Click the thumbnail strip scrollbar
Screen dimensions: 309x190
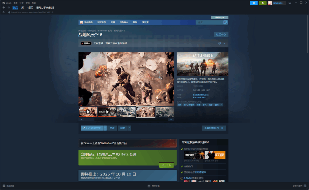126,119
